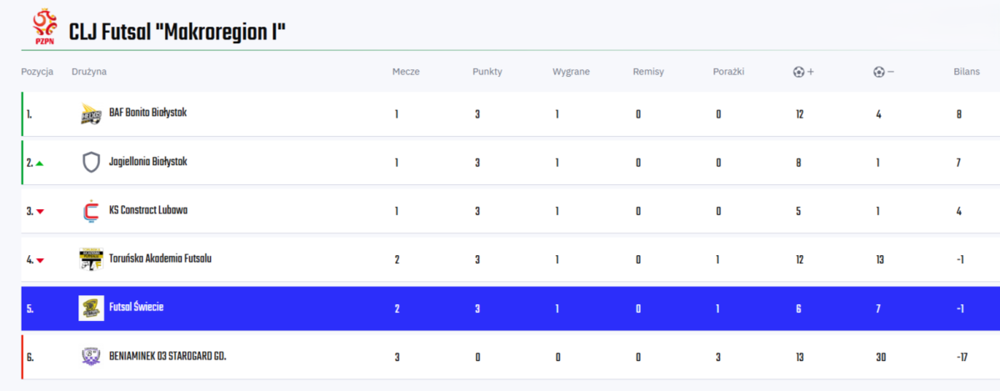This screenshot has width=1000, height=391.
Task: Click KS Constract Lubawa team logo
Action: point(91,211)
